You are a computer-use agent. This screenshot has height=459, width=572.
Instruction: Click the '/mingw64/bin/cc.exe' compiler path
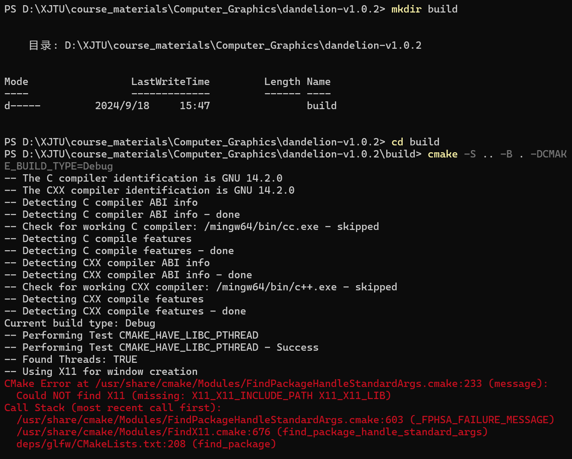coord(261,226)
